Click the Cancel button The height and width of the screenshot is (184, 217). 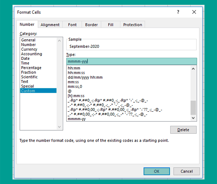pyautogui.click(x=186, y=171)
